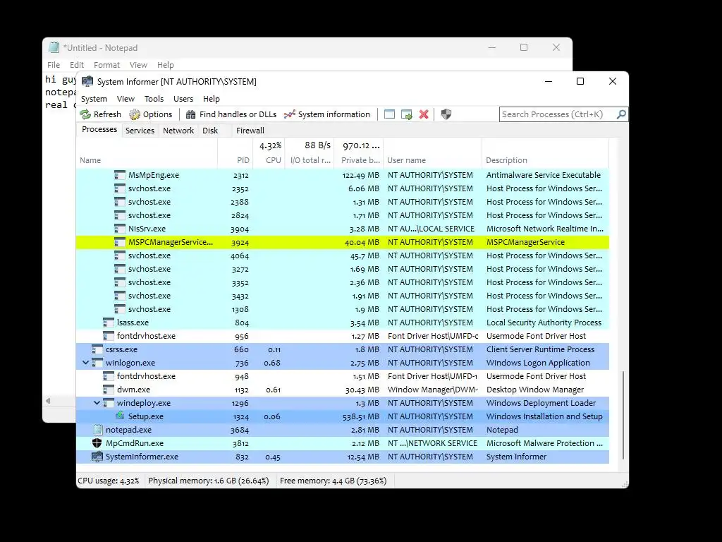Click Find handles or DLLs
Viewport: 722px width, 542px height.
tap(231, 114)
